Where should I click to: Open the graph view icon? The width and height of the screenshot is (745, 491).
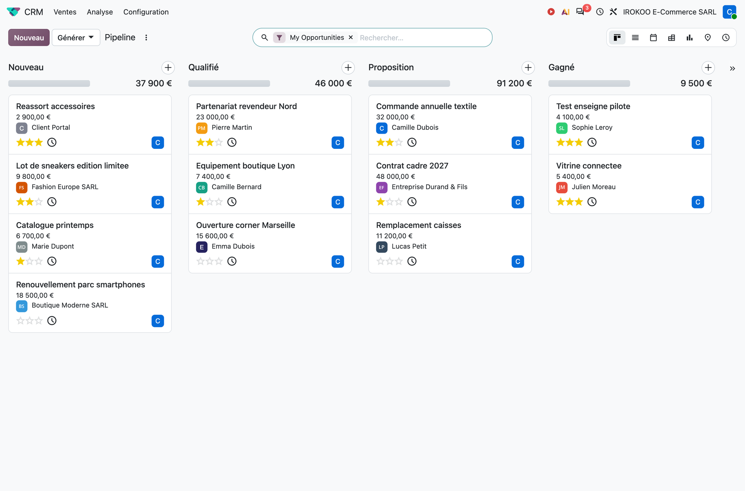(x=690, y=38)
